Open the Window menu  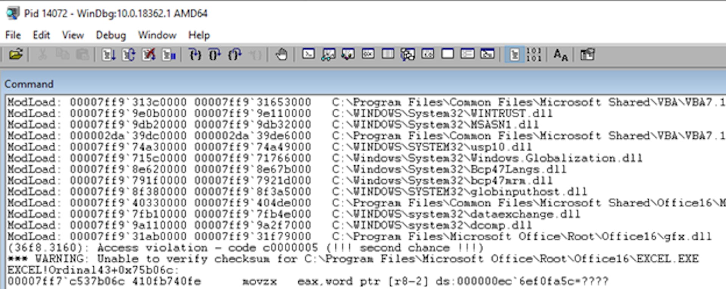(x=157, y=35)
